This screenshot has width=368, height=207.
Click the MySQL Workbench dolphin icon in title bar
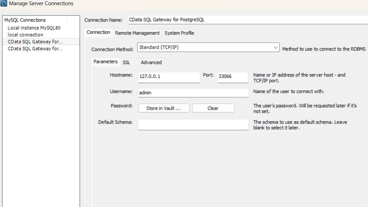(x=4, y=3)
